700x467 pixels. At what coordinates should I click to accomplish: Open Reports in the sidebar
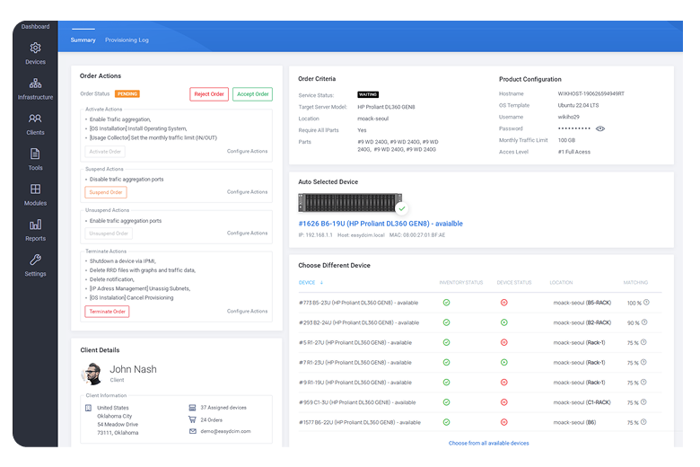35,230
